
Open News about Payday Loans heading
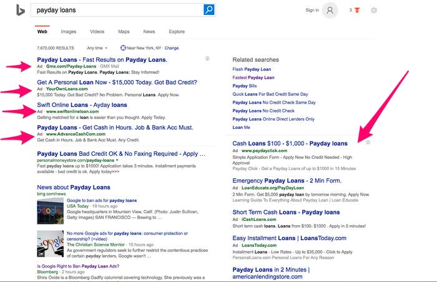74,188
